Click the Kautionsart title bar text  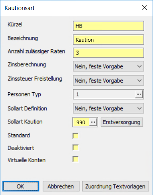click(x=20, y=8)
